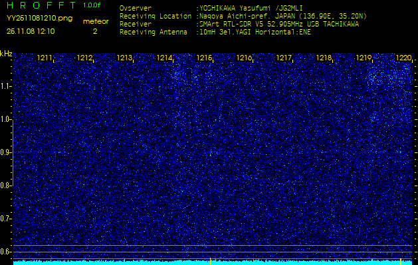Click the 0.7 frequency axis label
Image resolution: width=418 pixels, height=265 pixels.
click(x=5, y=219)
